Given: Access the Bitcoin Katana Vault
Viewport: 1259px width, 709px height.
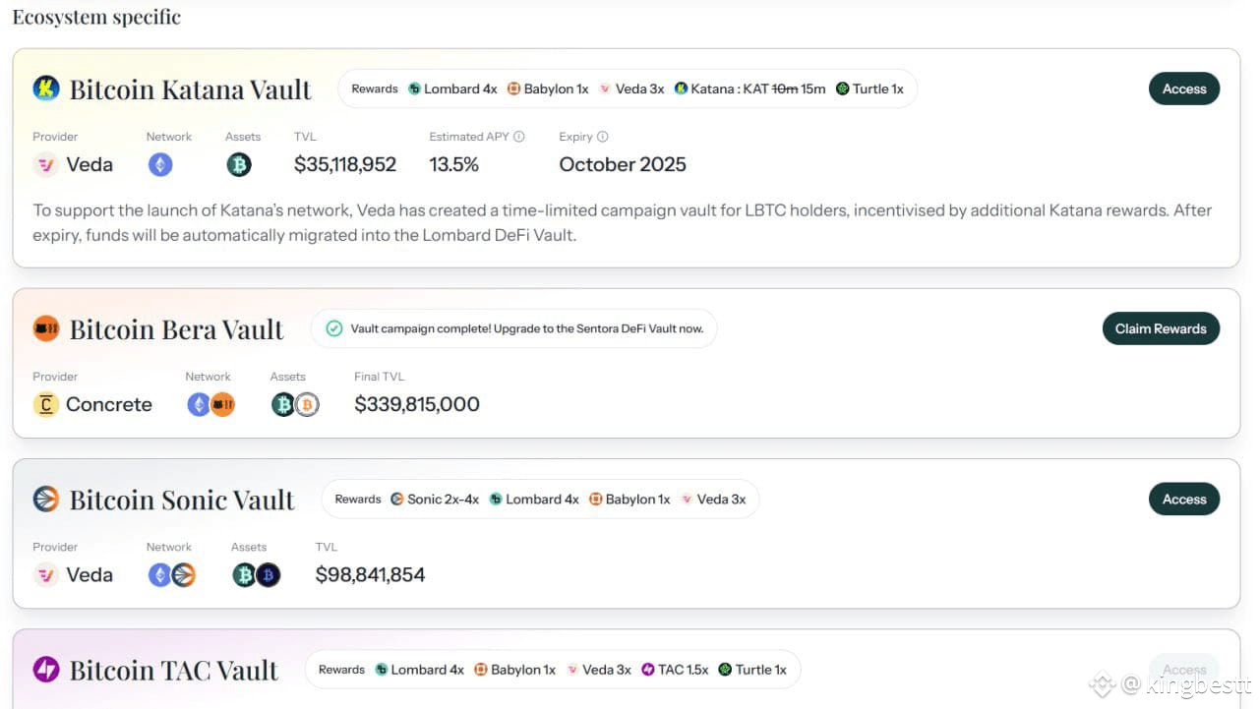Looking at the screenshot, I should [1184, 89].
